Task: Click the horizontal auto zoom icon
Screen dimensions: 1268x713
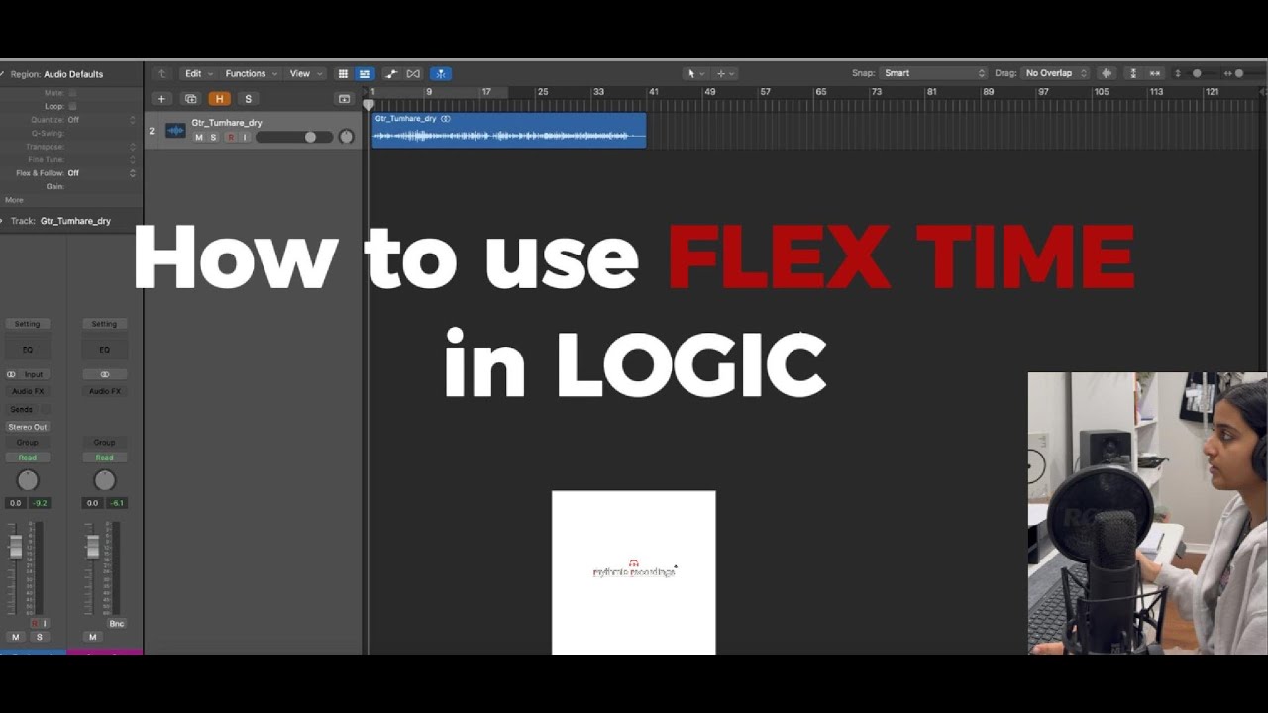Action: pos(1155,73)
